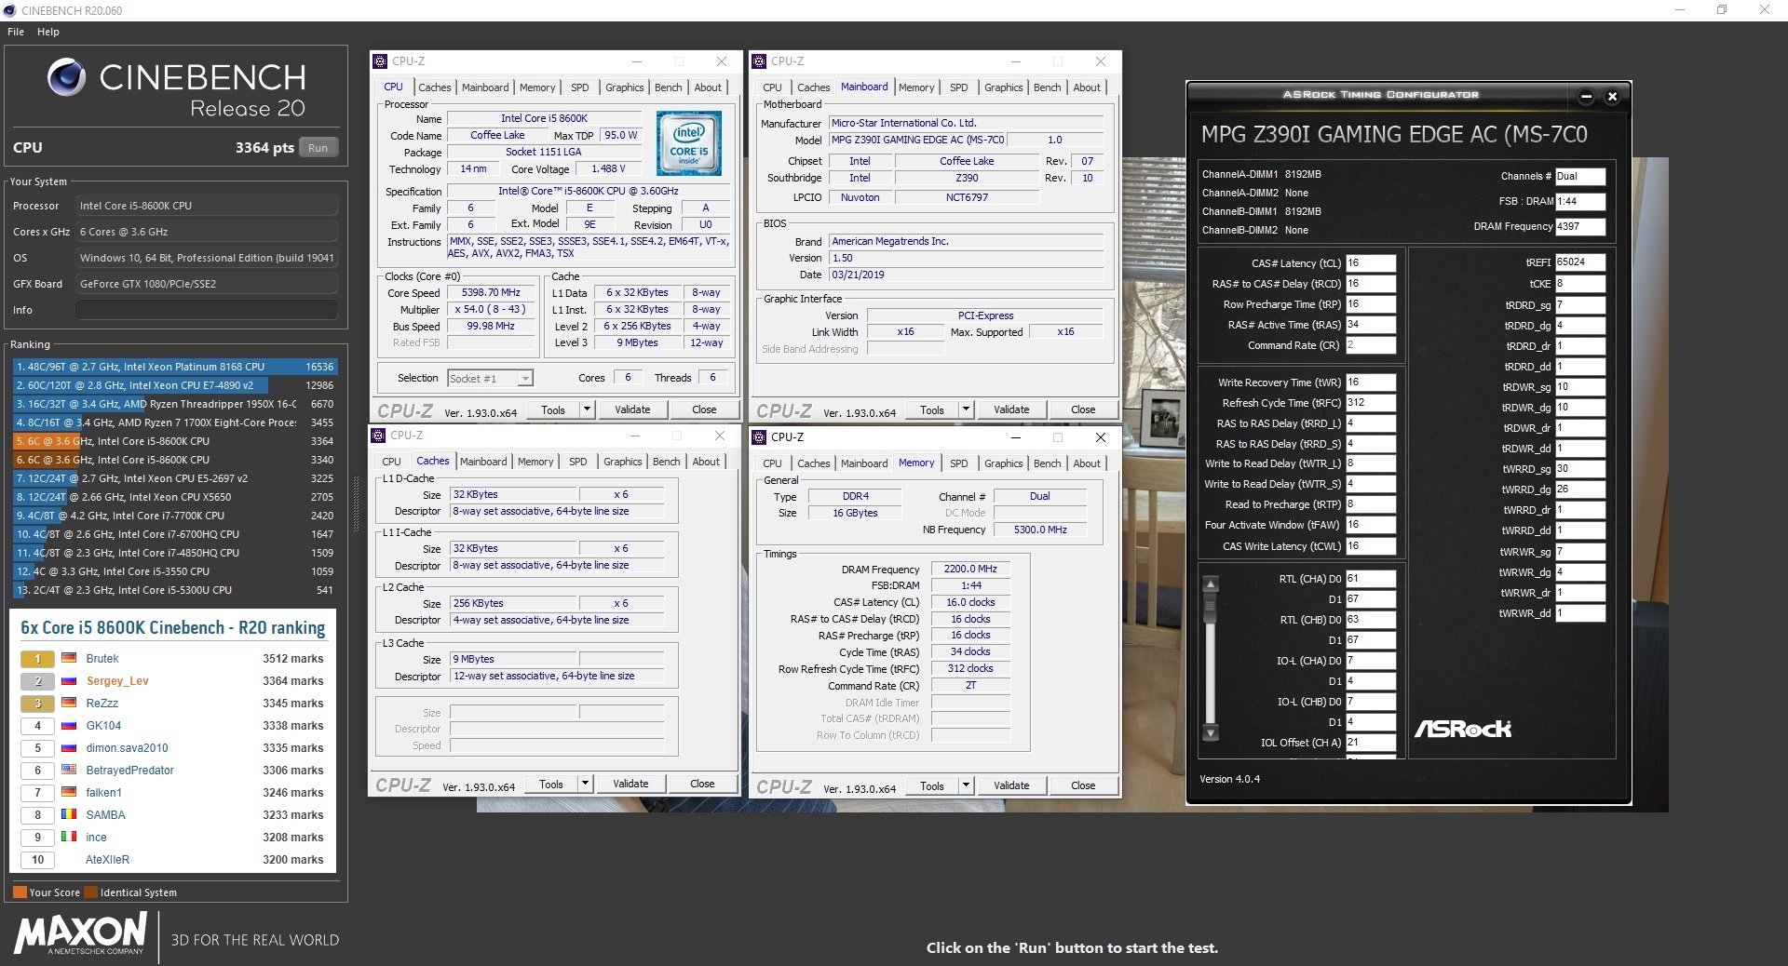
Task: Click the tCKE value field showing 8
Action: [1579, 284]
